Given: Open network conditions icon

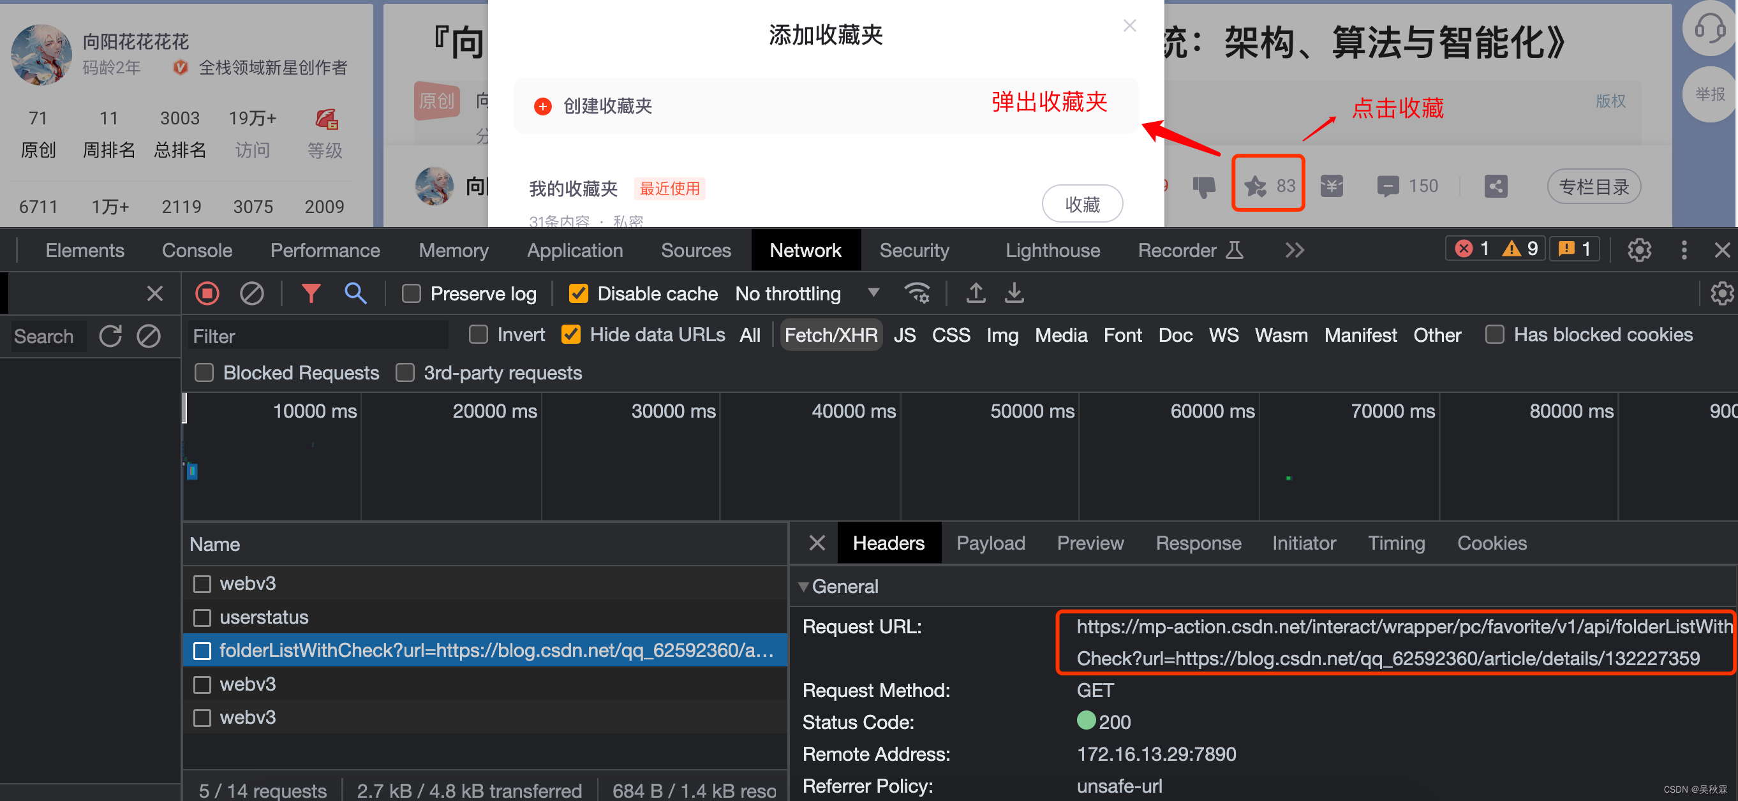Looking at the screenshot, I should click(916, 293).
